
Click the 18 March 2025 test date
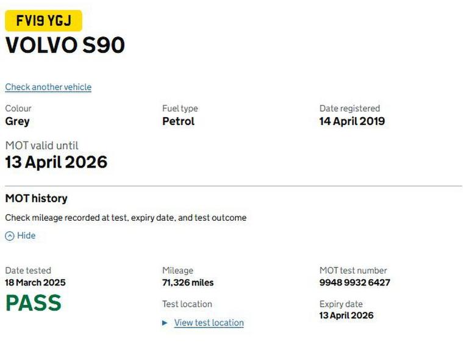click(35, 283)
